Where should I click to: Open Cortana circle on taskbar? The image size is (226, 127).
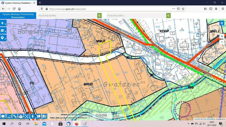(x=20, y=124)
